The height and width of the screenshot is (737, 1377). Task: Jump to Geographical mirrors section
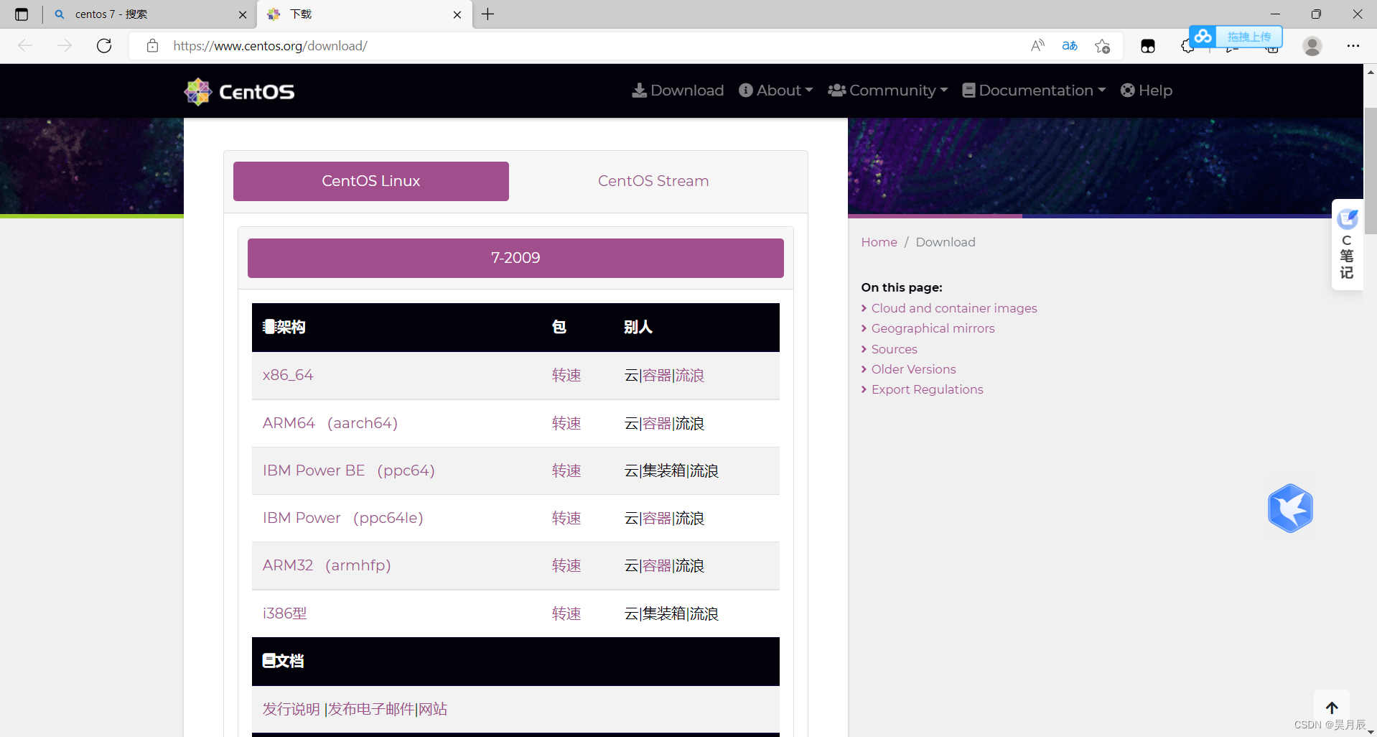tap(933, 328)
